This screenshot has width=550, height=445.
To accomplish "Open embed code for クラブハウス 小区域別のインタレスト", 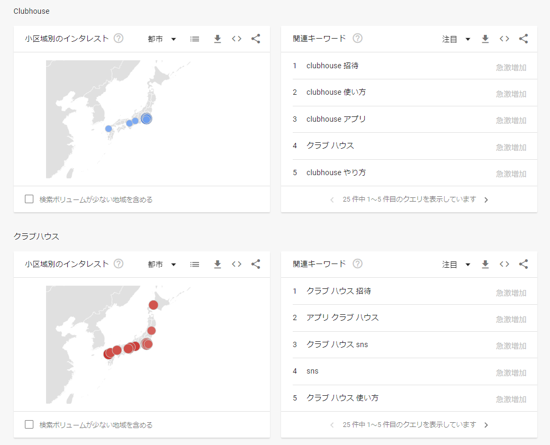I will pos(237,265).
